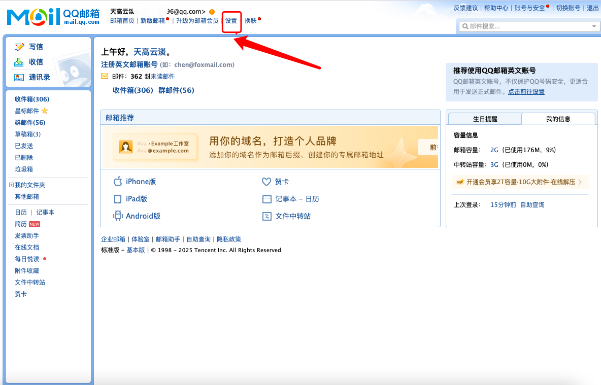Open 收件箱(306) in the sidebar
The image size is (601, 385).
pyautogui.click(x=32, y=99)
